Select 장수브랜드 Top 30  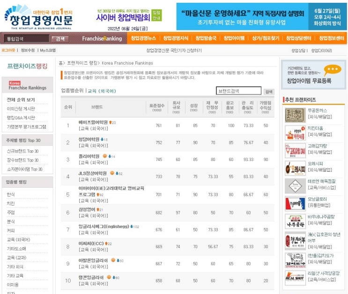(22, 160)
